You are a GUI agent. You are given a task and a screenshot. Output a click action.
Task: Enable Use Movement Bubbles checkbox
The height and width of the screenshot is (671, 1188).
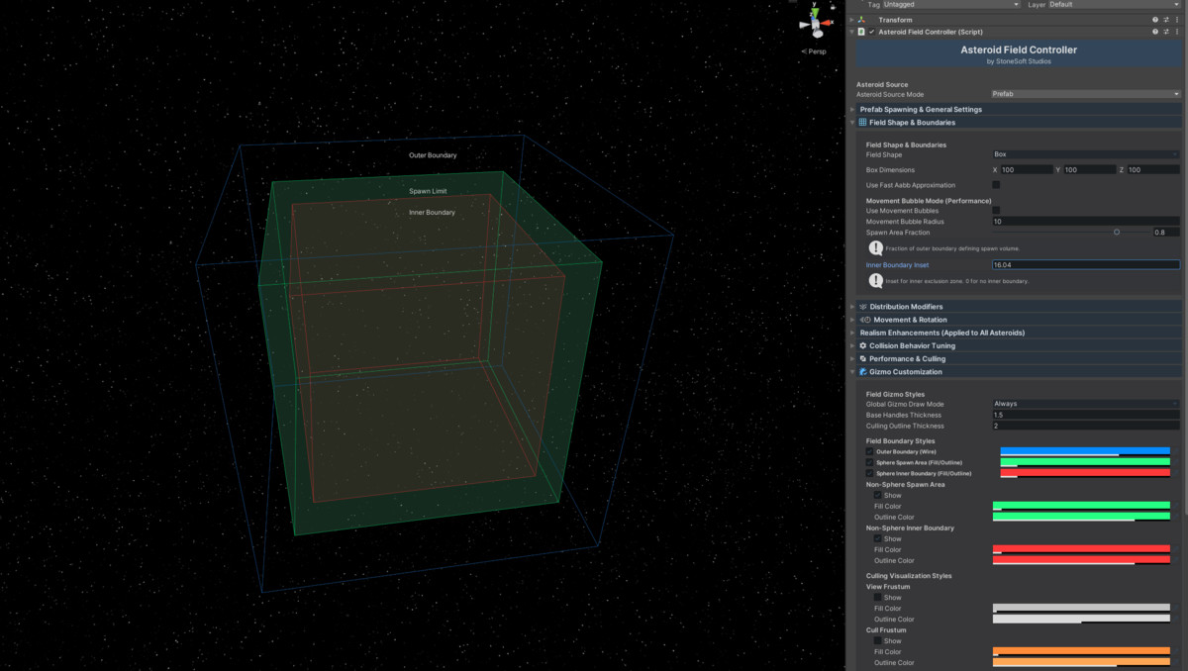click(x=996, y=210)
